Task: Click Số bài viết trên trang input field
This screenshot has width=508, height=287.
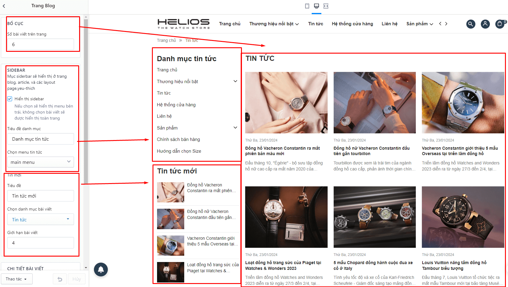Action: [x=40, y=44]
